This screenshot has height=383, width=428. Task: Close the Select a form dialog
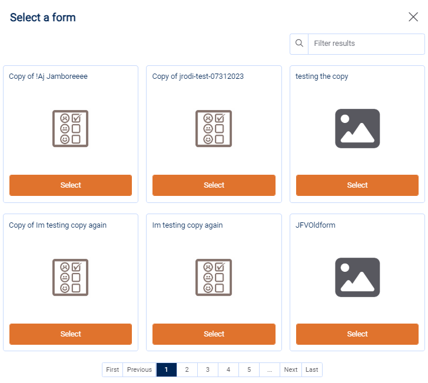click(x=413, y=17)
